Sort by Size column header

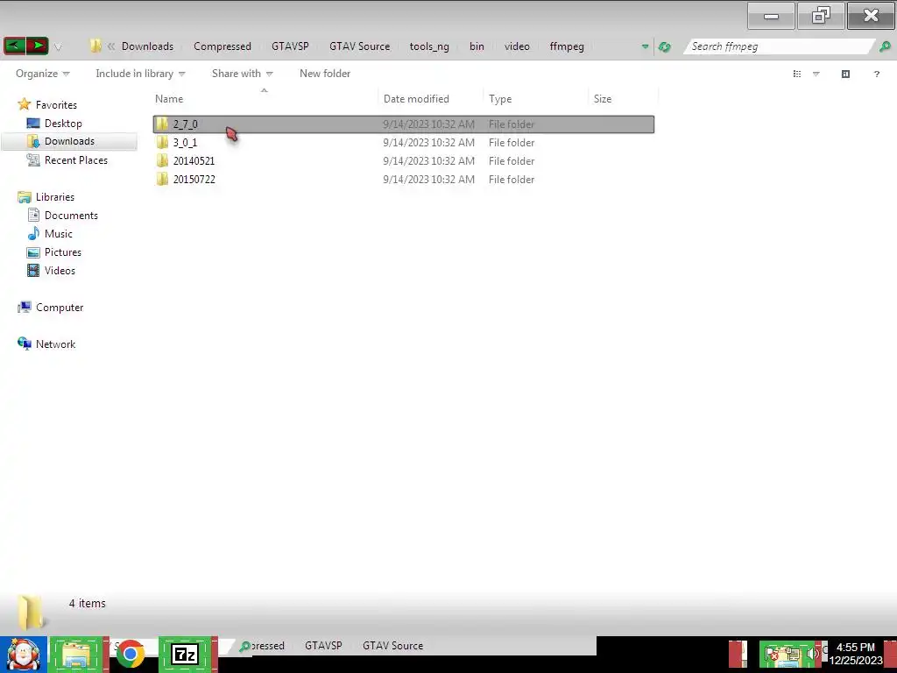tap(623, 98)
